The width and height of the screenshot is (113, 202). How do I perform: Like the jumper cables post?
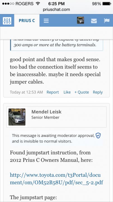point(67,92)
